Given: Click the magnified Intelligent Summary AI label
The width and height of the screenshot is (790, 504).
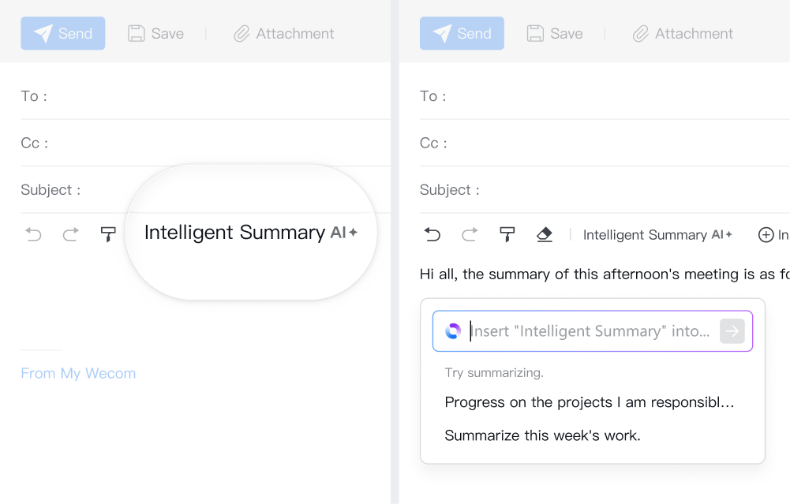Looking at the screenshot, I should tap(250, 233).
